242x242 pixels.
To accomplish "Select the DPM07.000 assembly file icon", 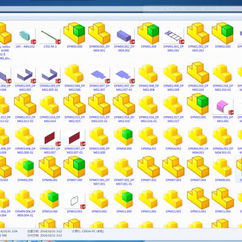I will [x=74, y=167].
